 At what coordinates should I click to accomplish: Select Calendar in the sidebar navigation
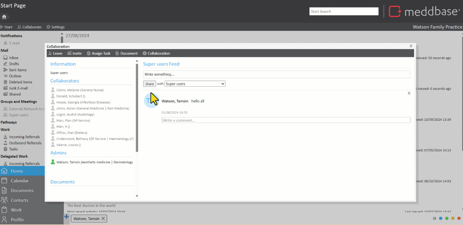[x=19, y=181]
